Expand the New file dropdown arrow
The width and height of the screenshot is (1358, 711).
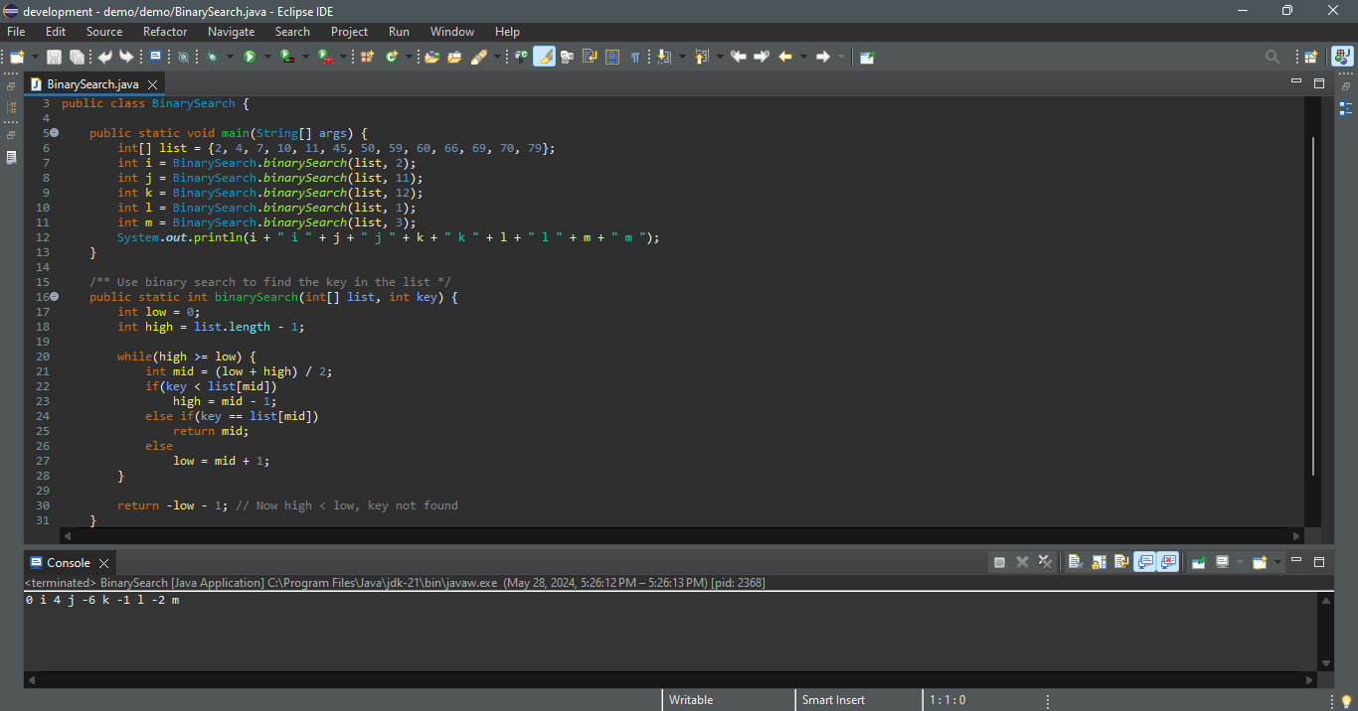(36, 57)
